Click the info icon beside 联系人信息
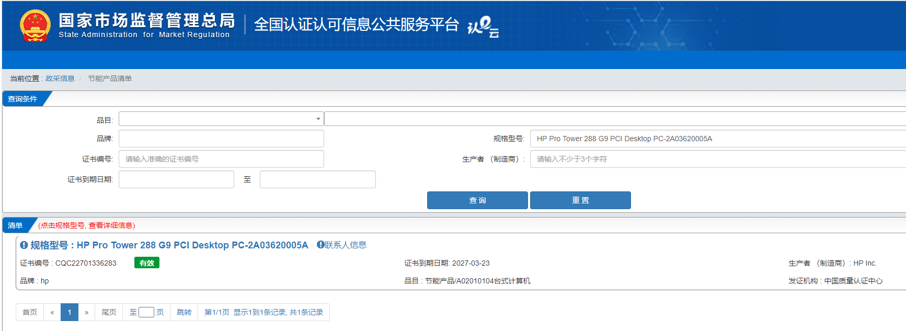Screen dimensions: 906x331 tap(320, 245)
